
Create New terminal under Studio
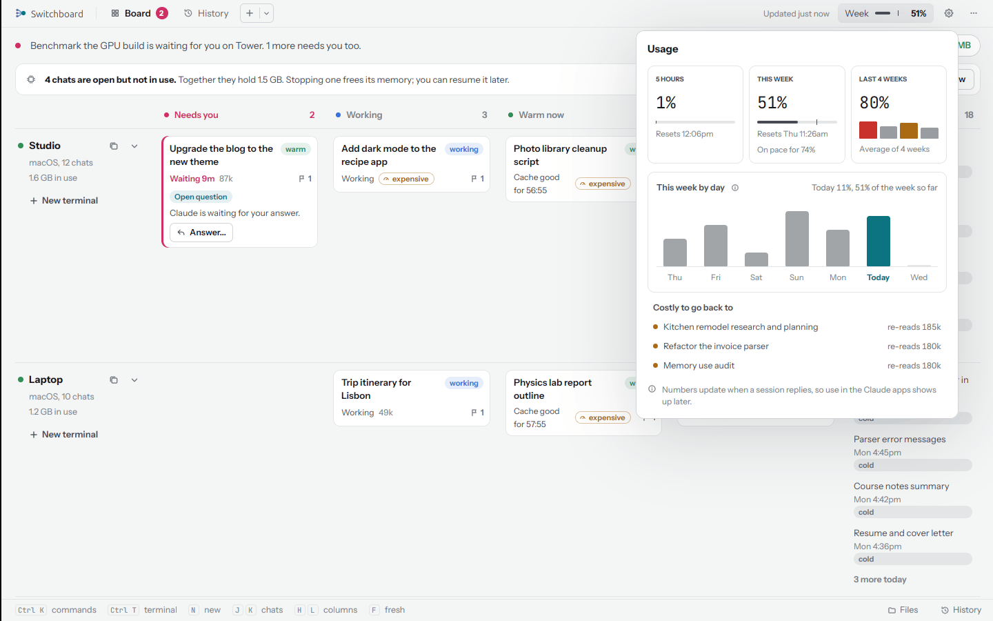pos(63,201)
